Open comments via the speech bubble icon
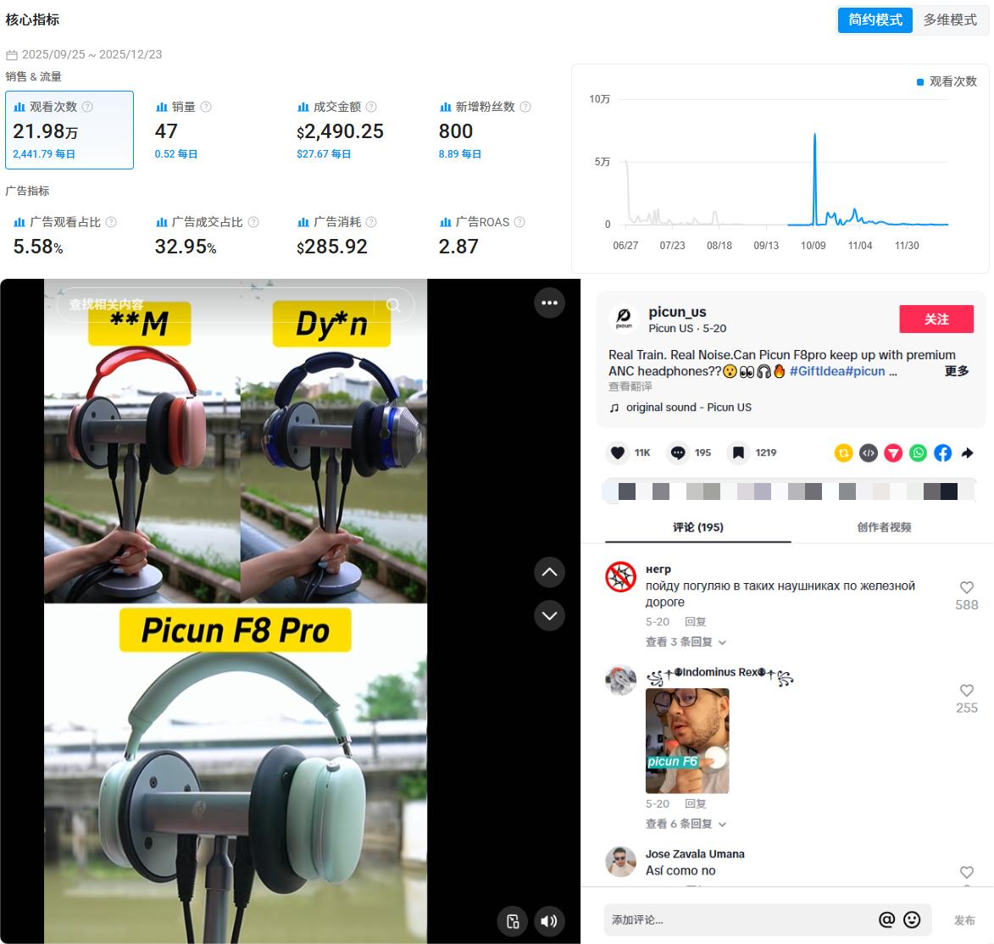The image size is (994, 944). [678, 453]
